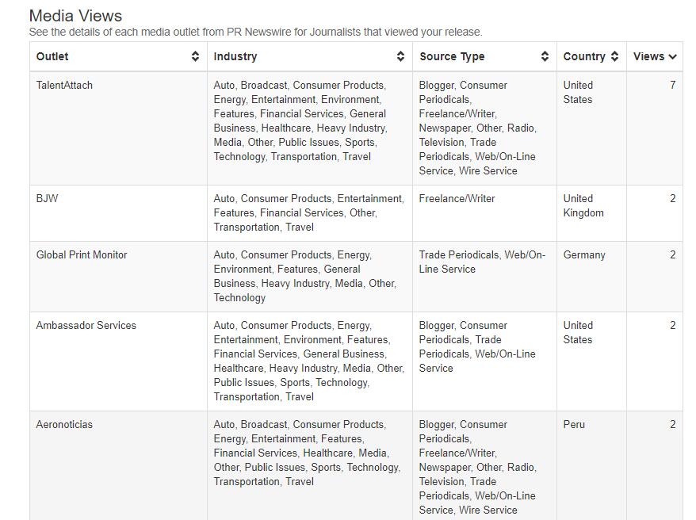Screen dimensions: 696x520
Task: Select the TalentAttach outlet cell
Action: 64,85
